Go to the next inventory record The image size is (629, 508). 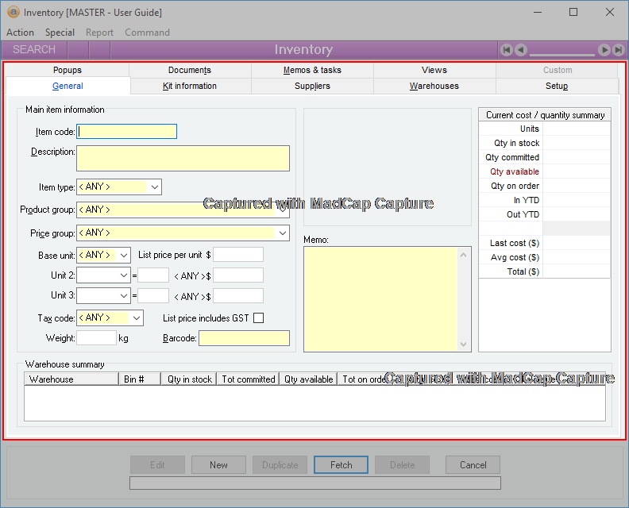click(x=604, y=50)
